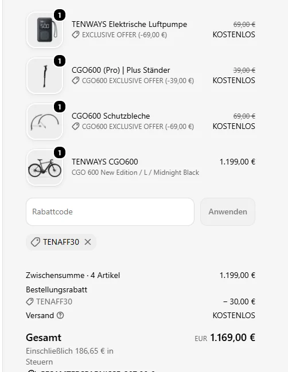Remove the TENAFF30 discount code
Image resolution: width=288 pixels, height=372 pixels.
[88, 242]
